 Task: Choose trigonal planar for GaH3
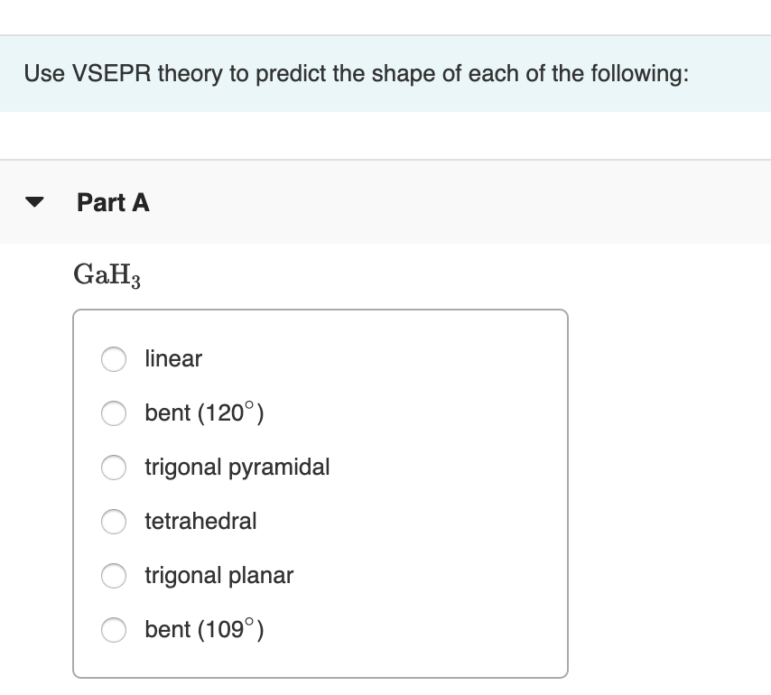tap(114, 576)
